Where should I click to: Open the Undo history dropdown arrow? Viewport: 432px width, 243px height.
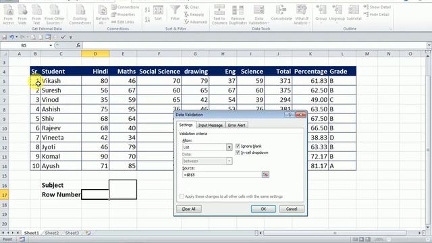point(16,37)
